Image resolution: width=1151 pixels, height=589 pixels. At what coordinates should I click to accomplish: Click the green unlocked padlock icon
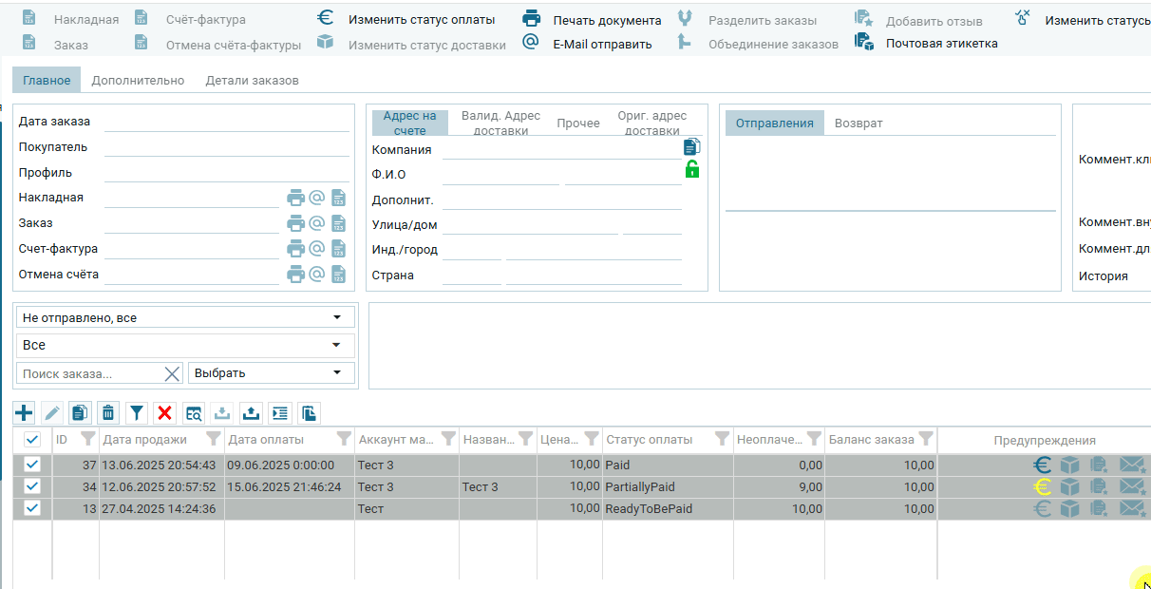click(691, 170)
